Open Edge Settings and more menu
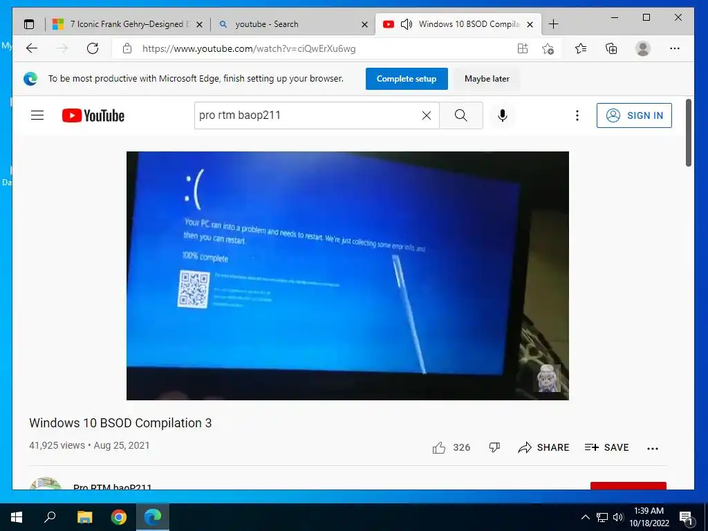Image resolution: width=708 pixels, height=531 pixels. click(675, 48)
